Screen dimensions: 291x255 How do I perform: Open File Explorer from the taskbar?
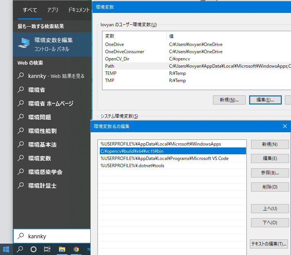62,249
